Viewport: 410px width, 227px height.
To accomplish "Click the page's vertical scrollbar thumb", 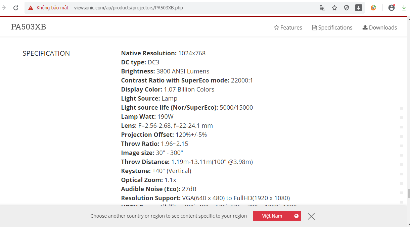I will click(x=408, y=193).
